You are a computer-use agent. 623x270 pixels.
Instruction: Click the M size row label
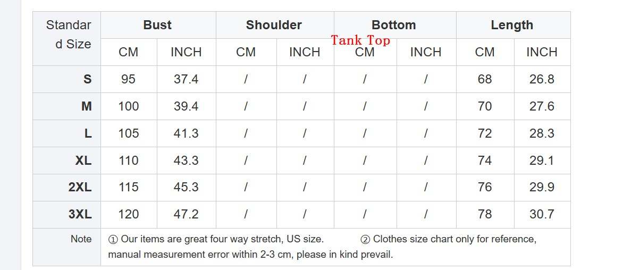coord(86,106)
